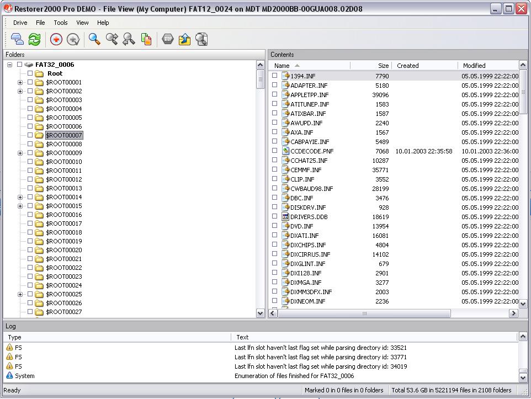The width and height of the screenshot is (531, 399).
Task: Click the DXNEOM.INF file icon
Action: coord(285,301)
